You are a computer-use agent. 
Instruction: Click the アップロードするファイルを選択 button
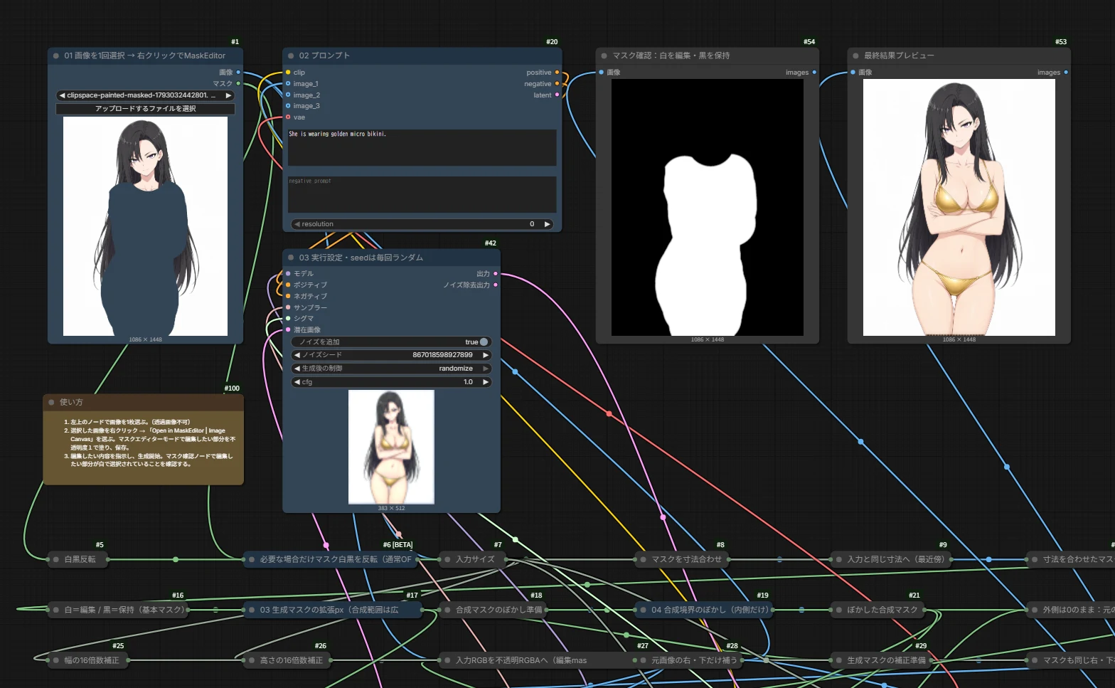(x=145, y=109)
